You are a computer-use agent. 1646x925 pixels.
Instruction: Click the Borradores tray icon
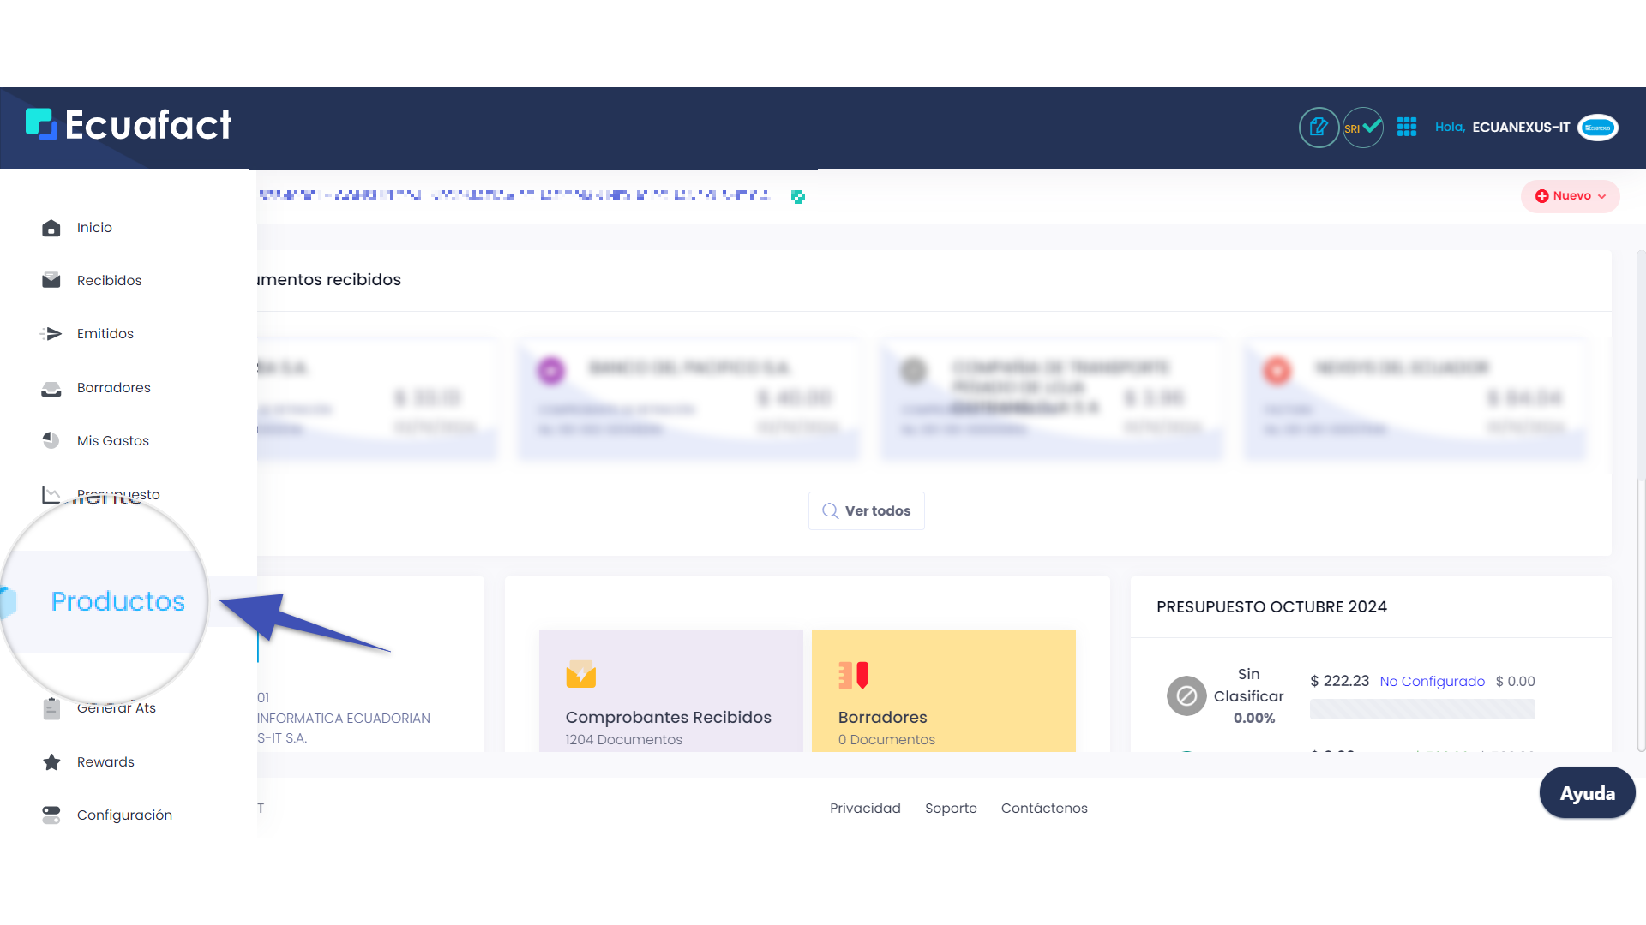pyautogui.click(x=51, y=388)
